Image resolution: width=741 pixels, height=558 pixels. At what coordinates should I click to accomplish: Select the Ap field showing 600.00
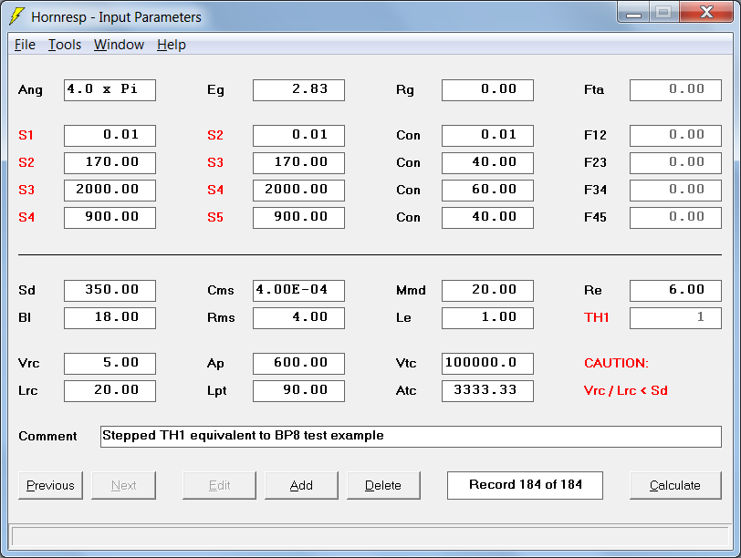[298, 364]
